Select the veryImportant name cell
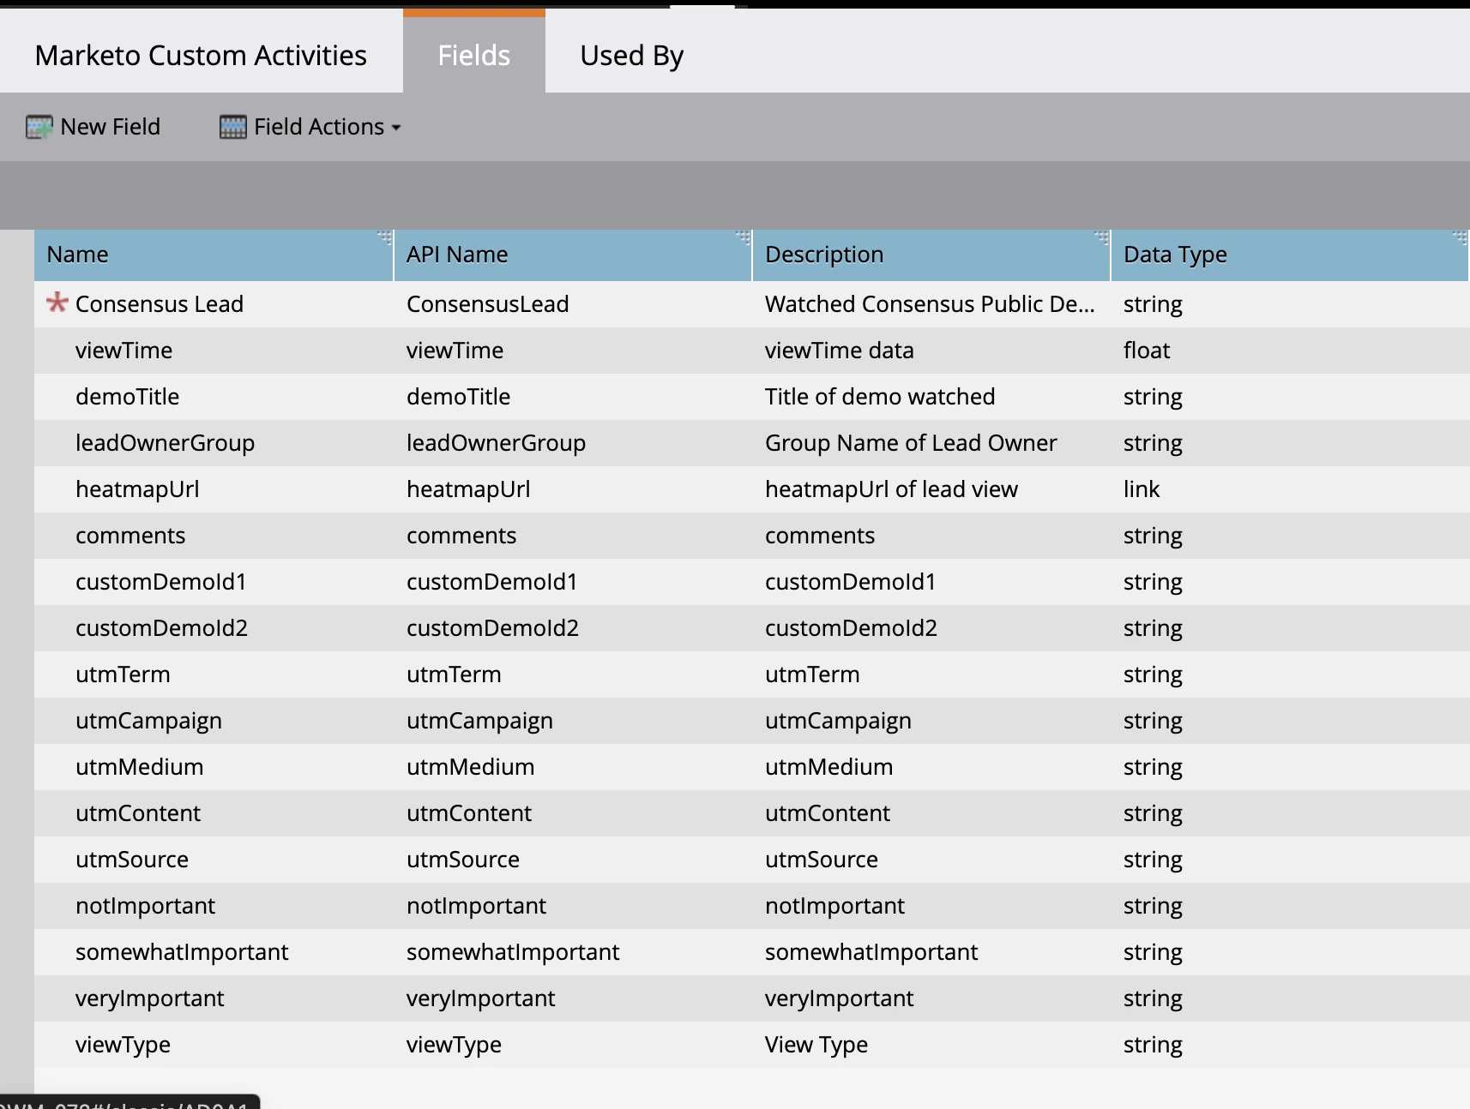The height and width of the screenshot is (1109, 1470). (149, 998)
